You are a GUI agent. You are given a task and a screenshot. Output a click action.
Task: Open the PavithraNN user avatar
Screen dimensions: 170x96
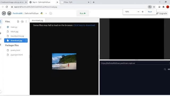point(9,13)
